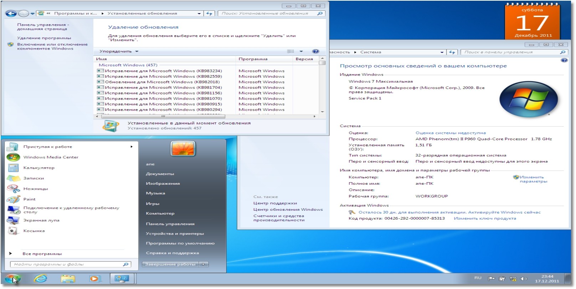Image resolution: width=576 pixels, height=289 pixels.
Task: Open Справка и поддержка menu item
Action: pos(172,253)
